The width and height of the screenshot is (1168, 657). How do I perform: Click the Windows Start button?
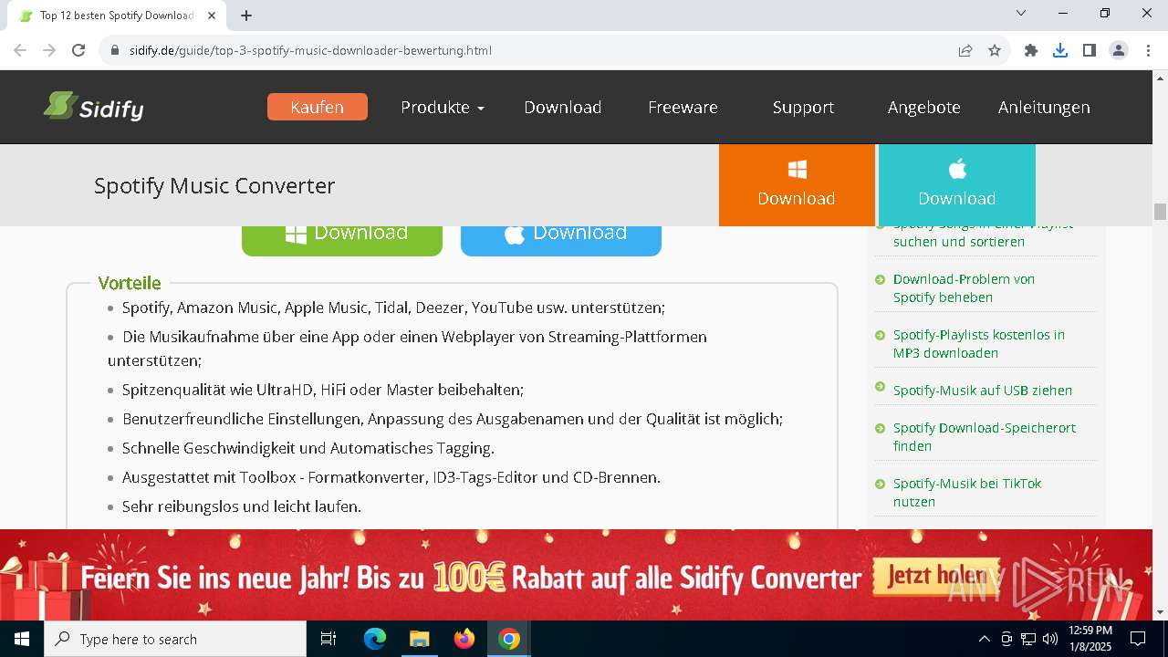22,639
